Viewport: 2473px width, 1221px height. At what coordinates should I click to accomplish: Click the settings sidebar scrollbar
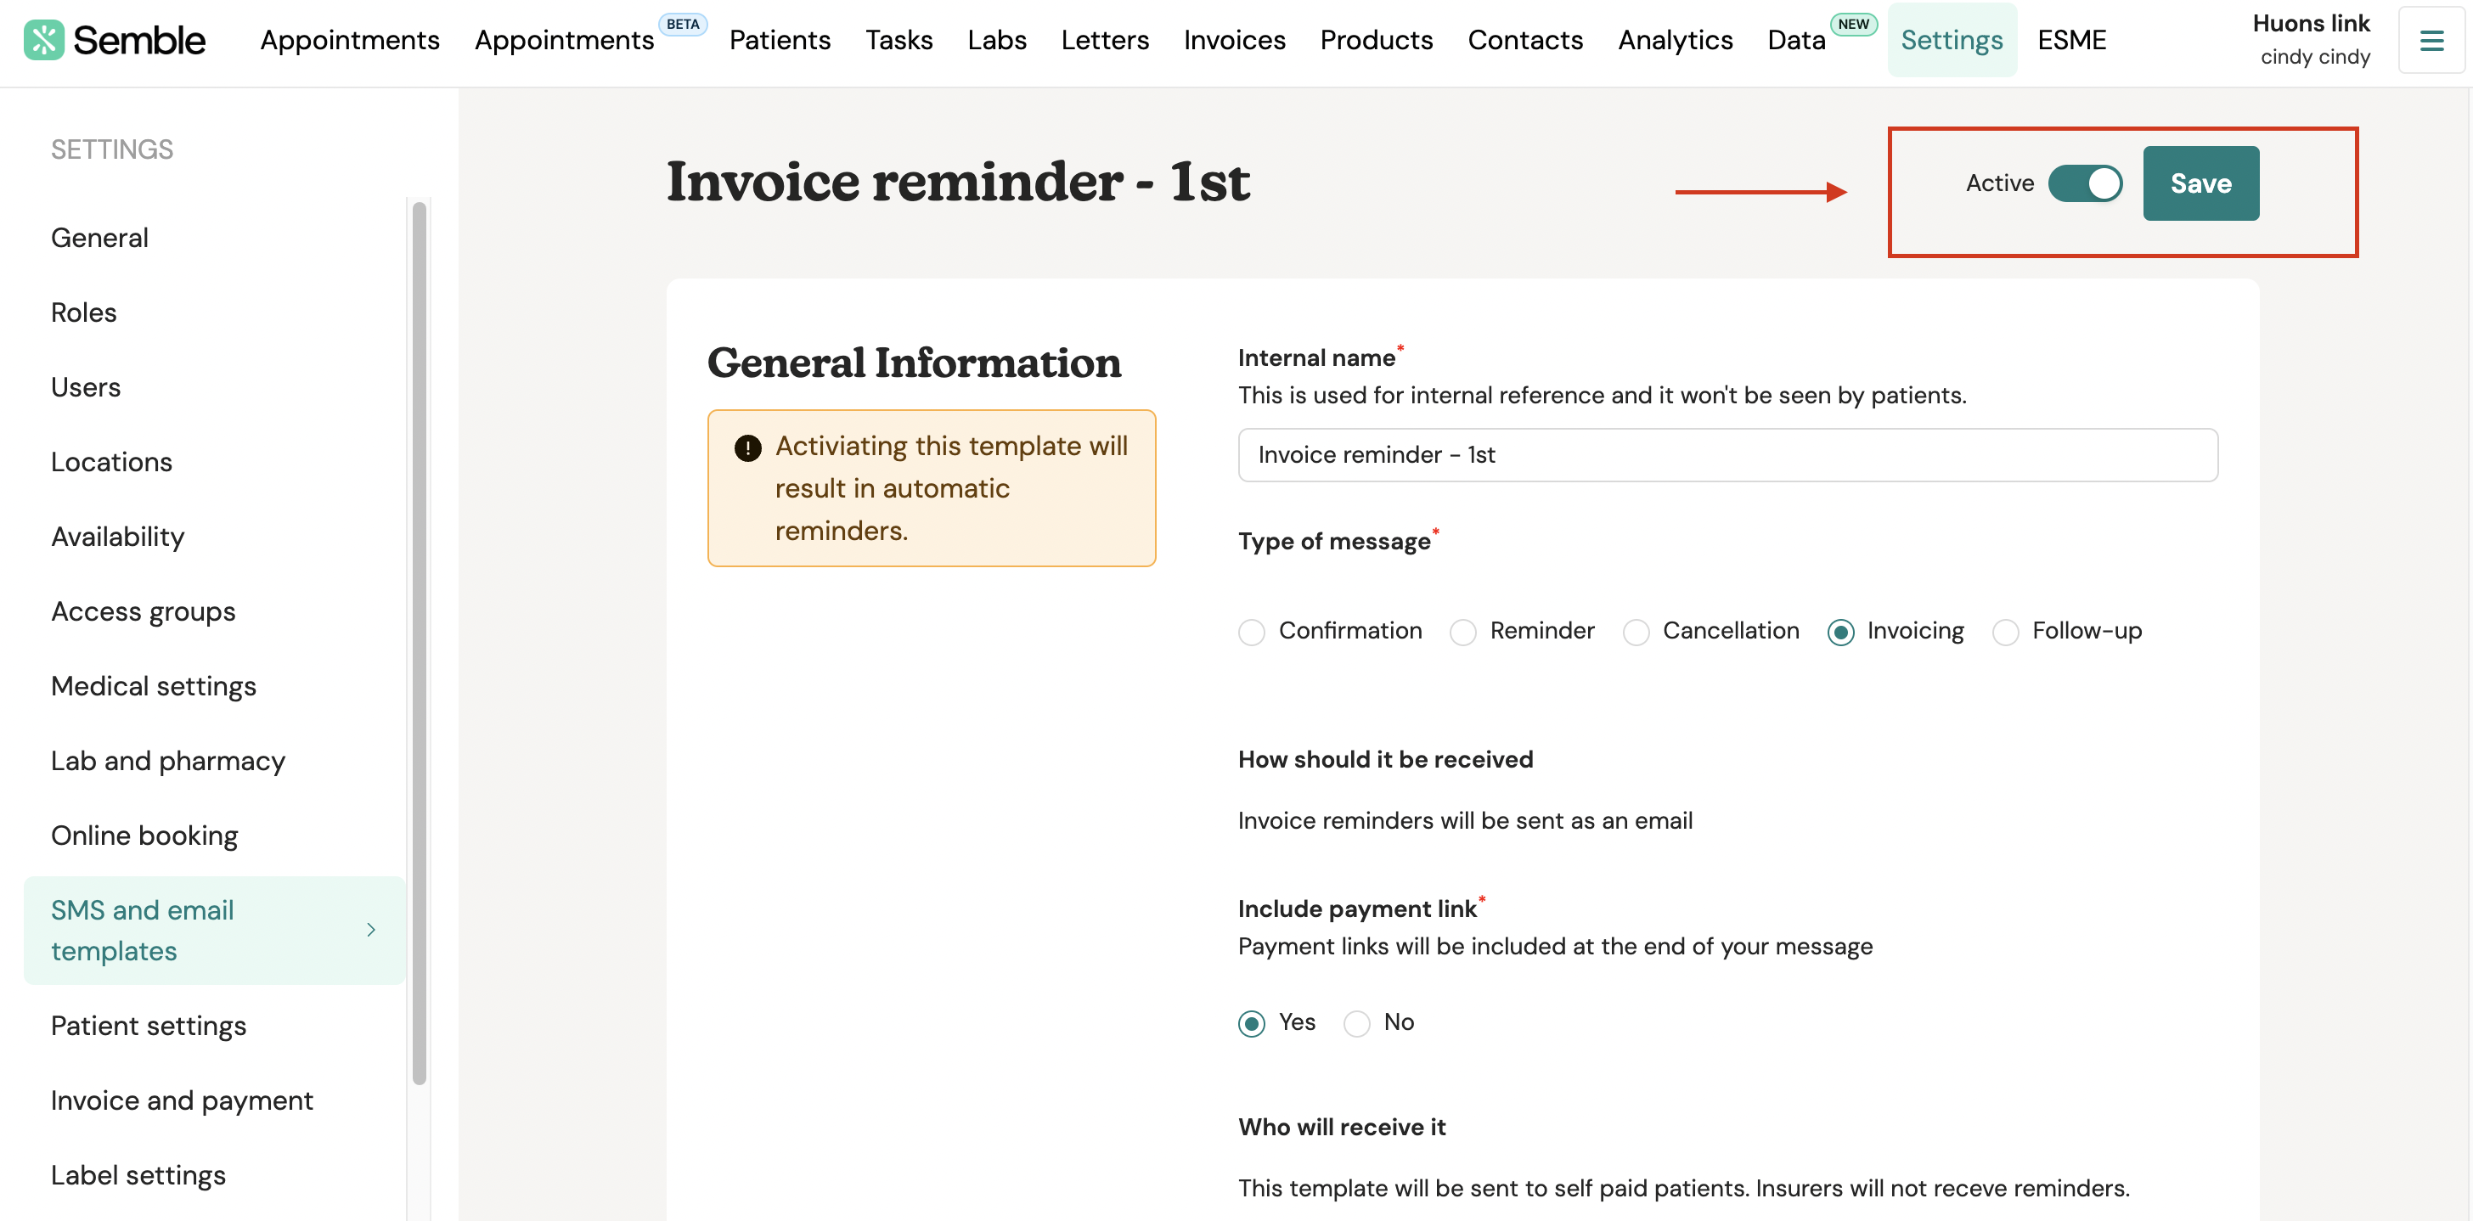pos(419,643)
